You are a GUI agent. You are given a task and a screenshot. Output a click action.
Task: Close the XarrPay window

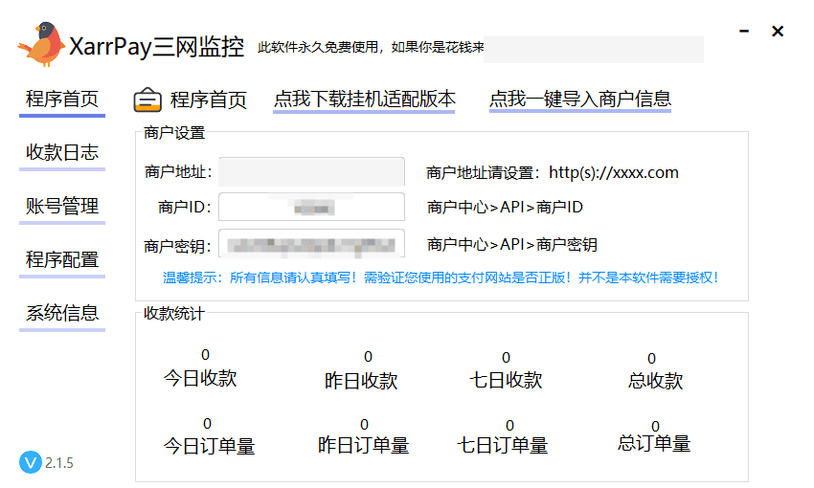[x=778, y=32]
